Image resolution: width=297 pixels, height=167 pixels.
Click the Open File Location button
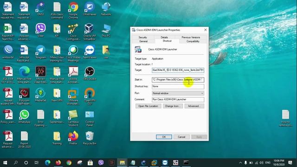click(x=148, y=106)
